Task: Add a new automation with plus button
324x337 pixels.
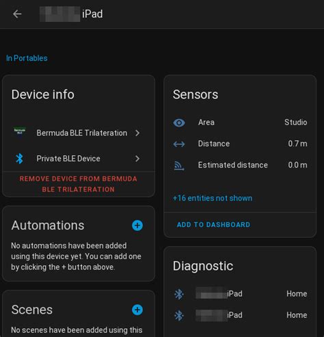Action: pos(137,226)
